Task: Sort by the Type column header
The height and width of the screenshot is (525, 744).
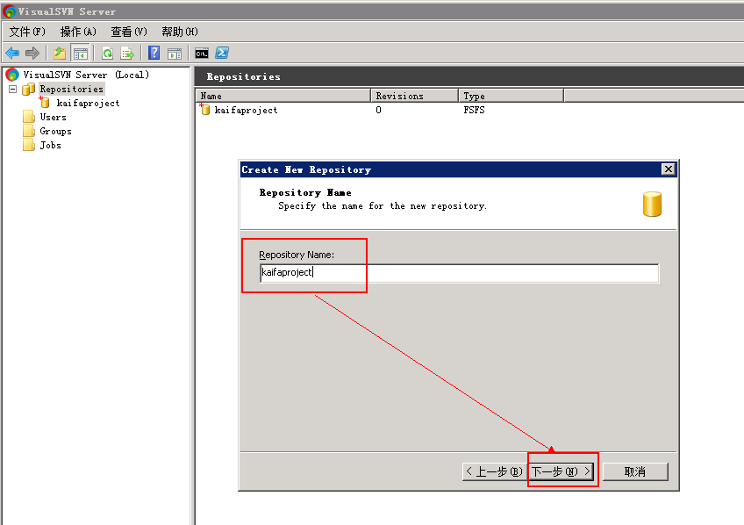Action: [511, 96]
